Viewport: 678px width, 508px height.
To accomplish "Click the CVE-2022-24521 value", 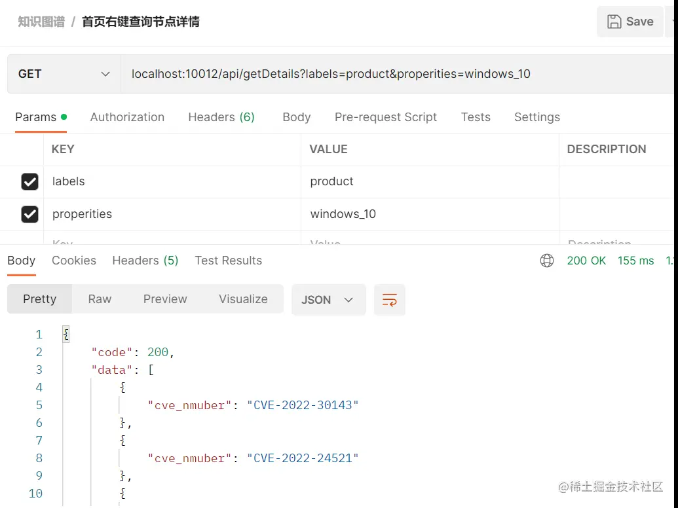I will pyautogui.click(x=303, y=458).
